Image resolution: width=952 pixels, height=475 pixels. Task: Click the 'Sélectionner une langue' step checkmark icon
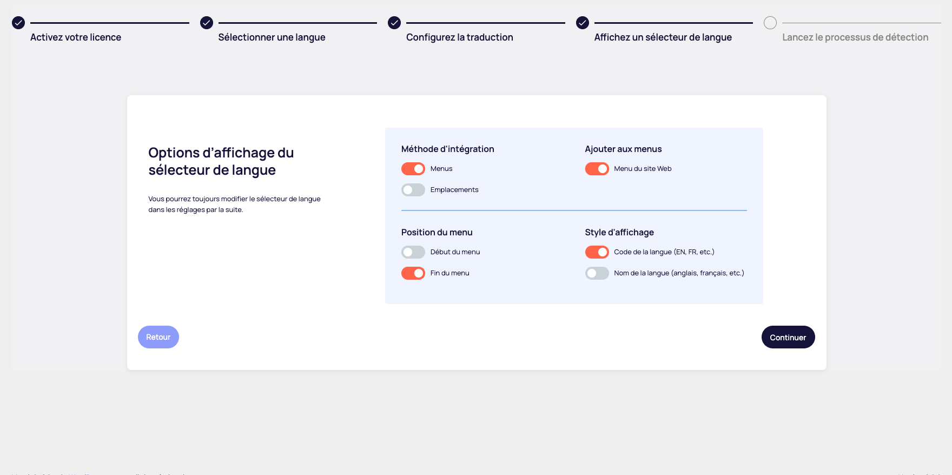207,23
